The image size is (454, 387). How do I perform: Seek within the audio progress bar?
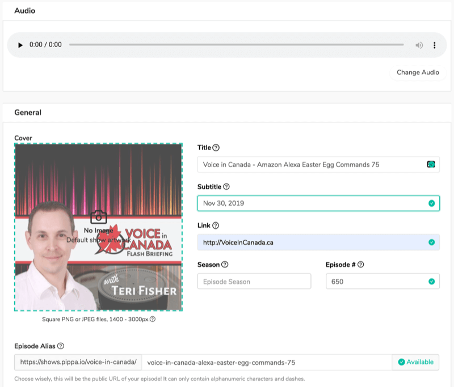236,45
